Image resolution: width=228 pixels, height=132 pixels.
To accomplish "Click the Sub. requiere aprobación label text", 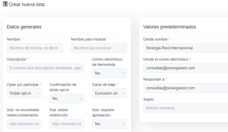I will [x=103, y=113].
